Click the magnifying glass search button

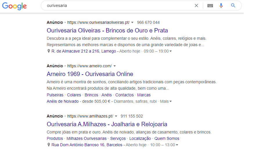pyautogui.click(x=233, y=6)
